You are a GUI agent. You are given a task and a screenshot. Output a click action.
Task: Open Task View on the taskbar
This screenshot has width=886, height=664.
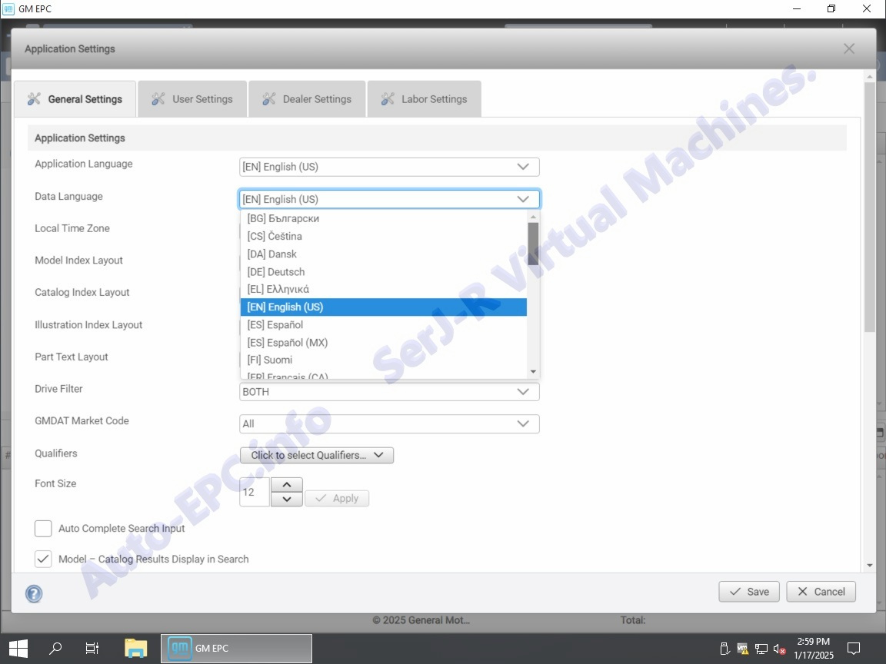[92, 648]
